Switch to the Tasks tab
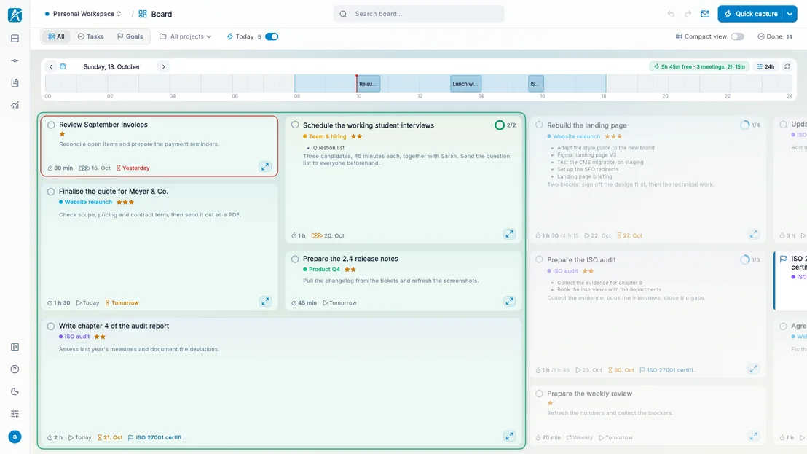 coord(90,36)
